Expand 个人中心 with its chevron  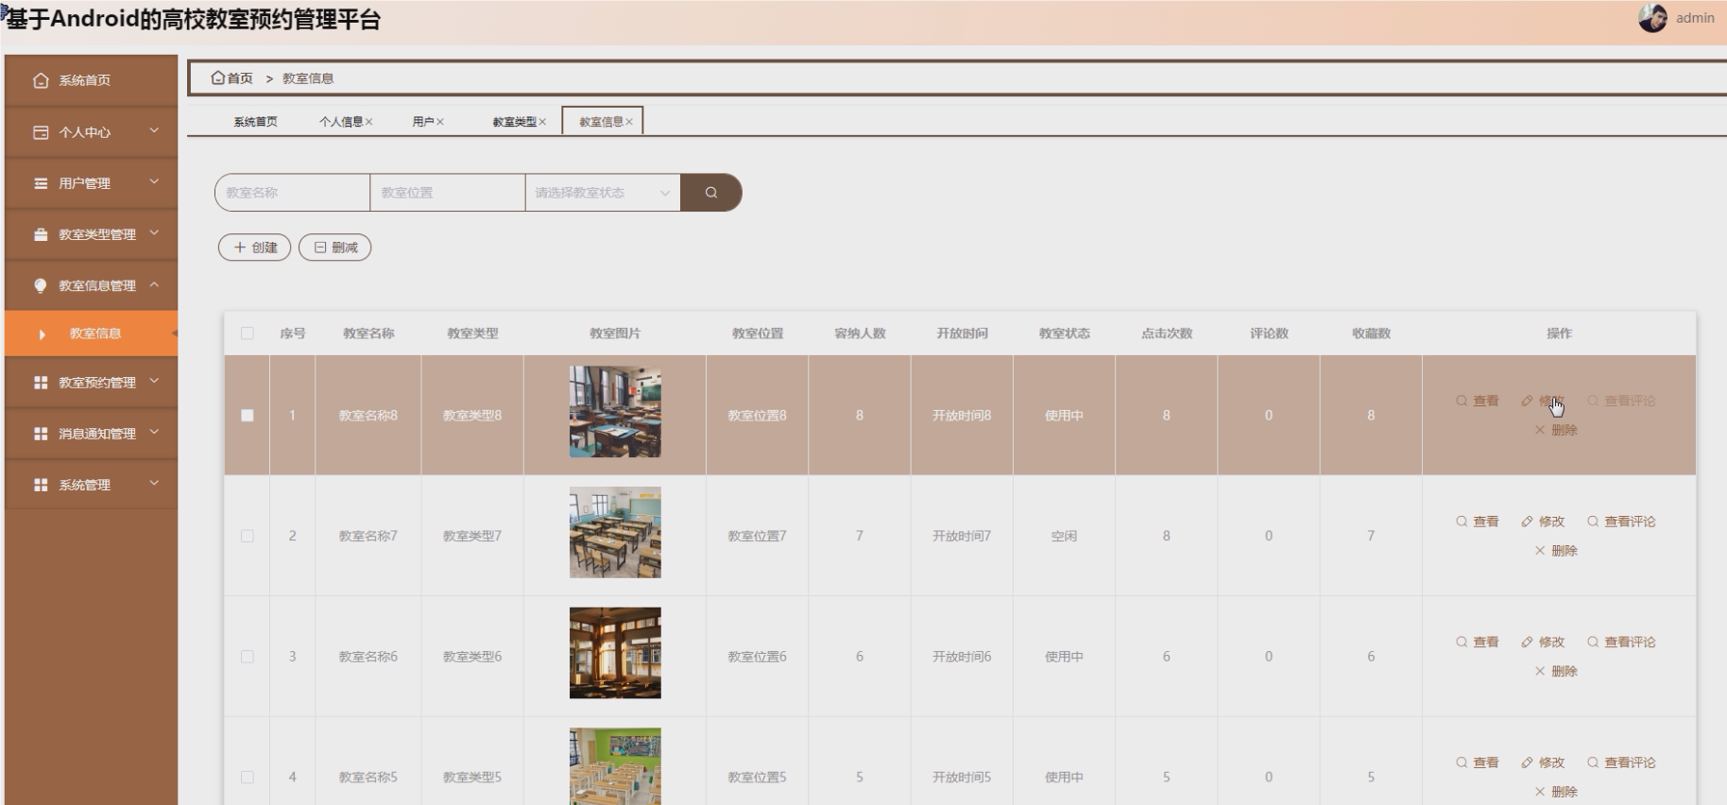(154, 131)
